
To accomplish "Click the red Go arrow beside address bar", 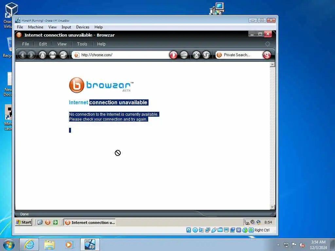I will pyautogui.click(x=173, y=55).
